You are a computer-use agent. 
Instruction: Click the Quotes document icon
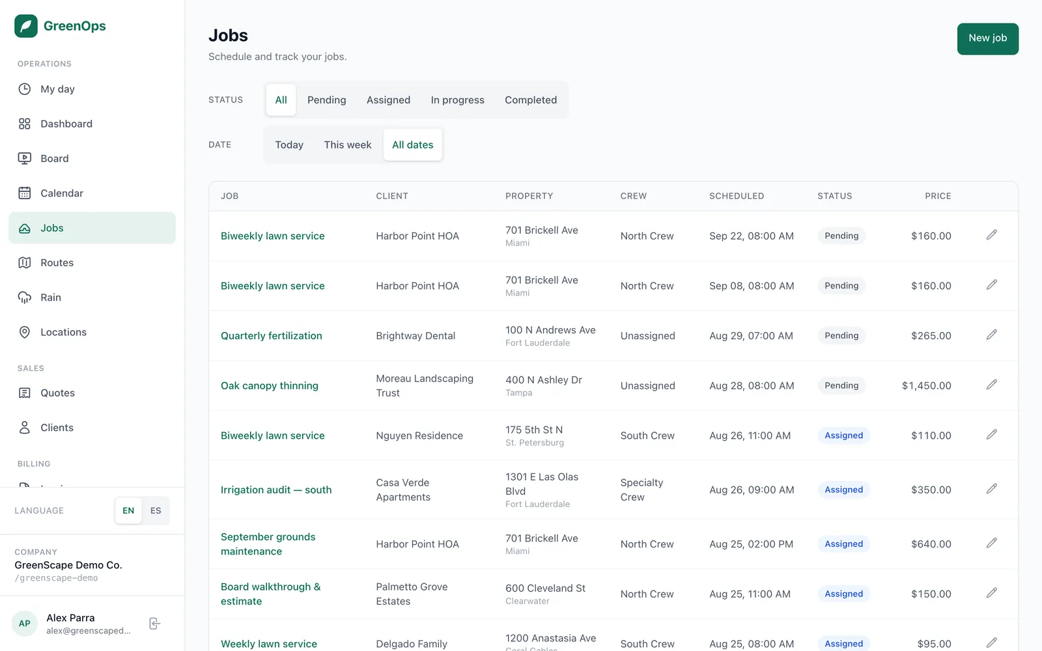(25, 393)
